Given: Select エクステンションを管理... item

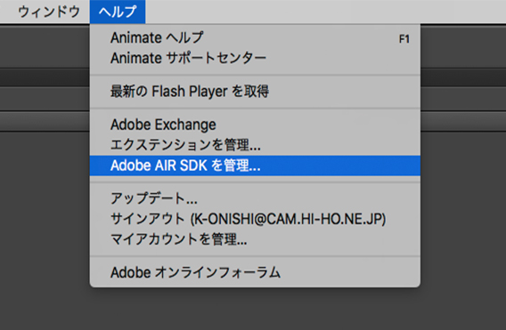Looking at the screenshot, I should (255, 145).
